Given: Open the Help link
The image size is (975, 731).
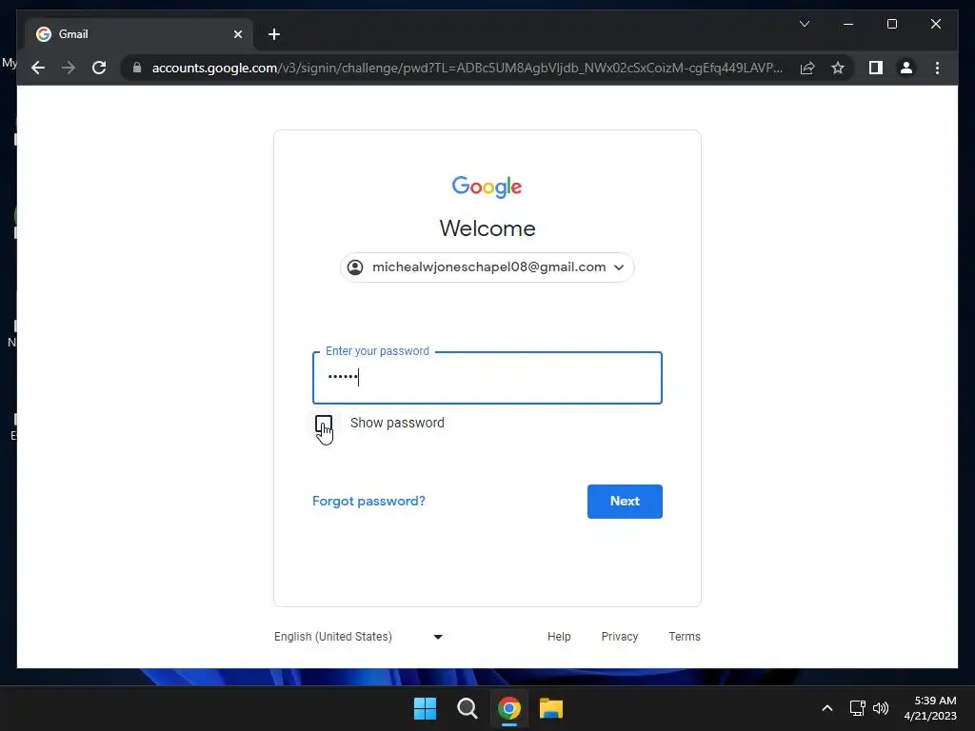Looking at the screenshot, I should click(558, 637).
